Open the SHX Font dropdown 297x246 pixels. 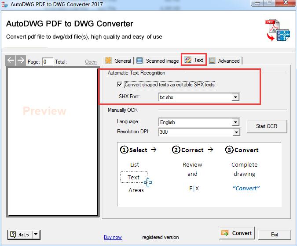[235, 97]
